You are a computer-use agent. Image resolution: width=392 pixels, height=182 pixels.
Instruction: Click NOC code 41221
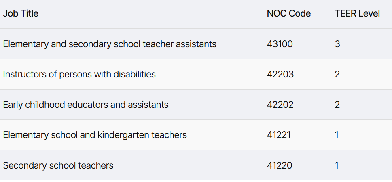[x=279, y=135]
